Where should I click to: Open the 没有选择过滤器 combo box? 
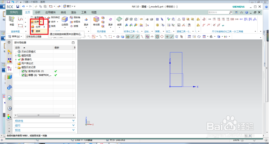pyautogui.click(x=38, y=36)
